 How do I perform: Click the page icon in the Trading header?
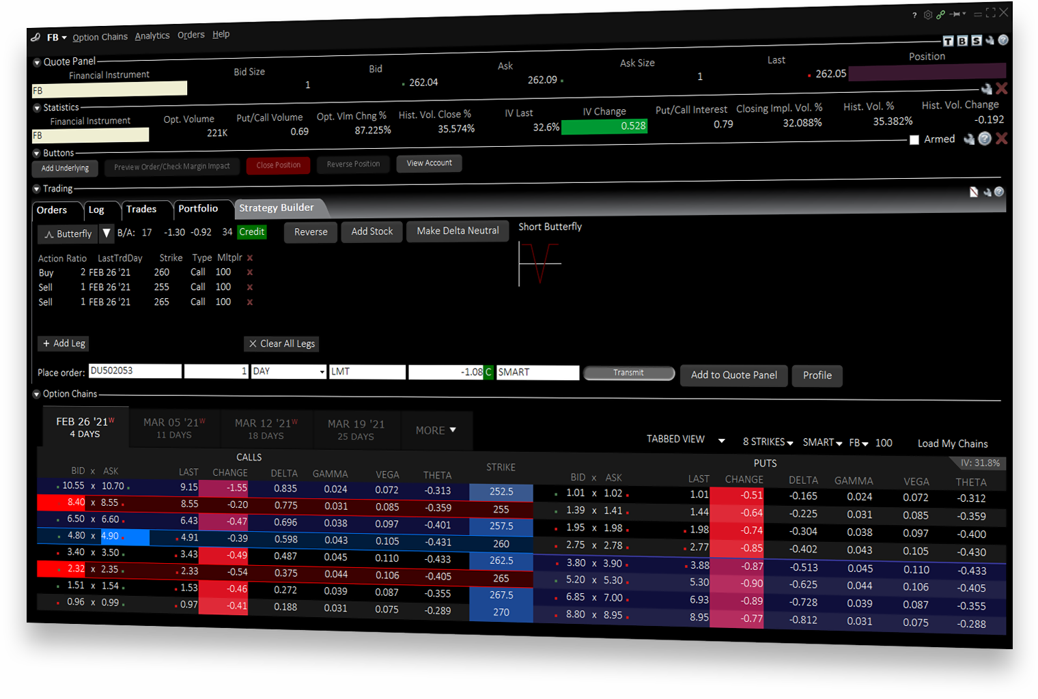[x=974, y=192]
